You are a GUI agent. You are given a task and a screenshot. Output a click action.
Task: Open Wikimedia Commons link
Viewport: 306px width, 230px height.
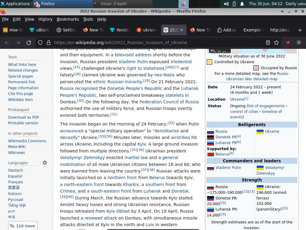27,141
